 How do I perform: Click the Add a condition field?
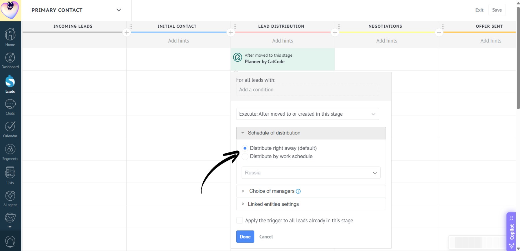point(307,90)
